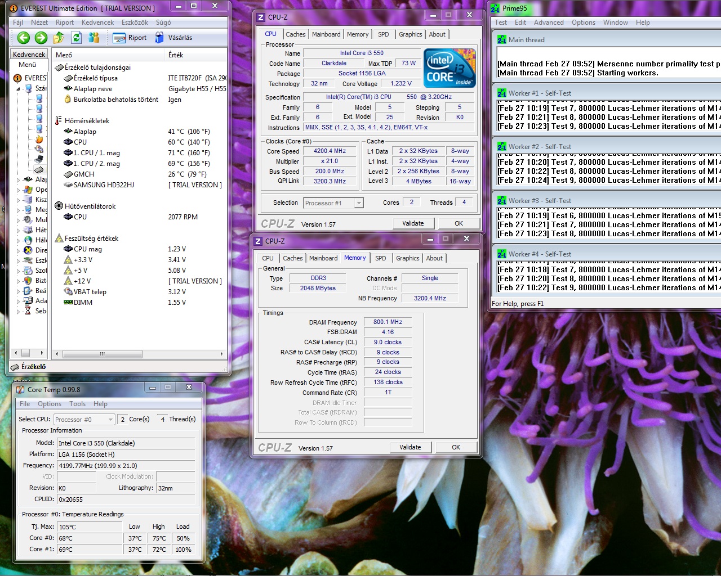Open the Options menu in Core Temp

click(x=50, y=404)
